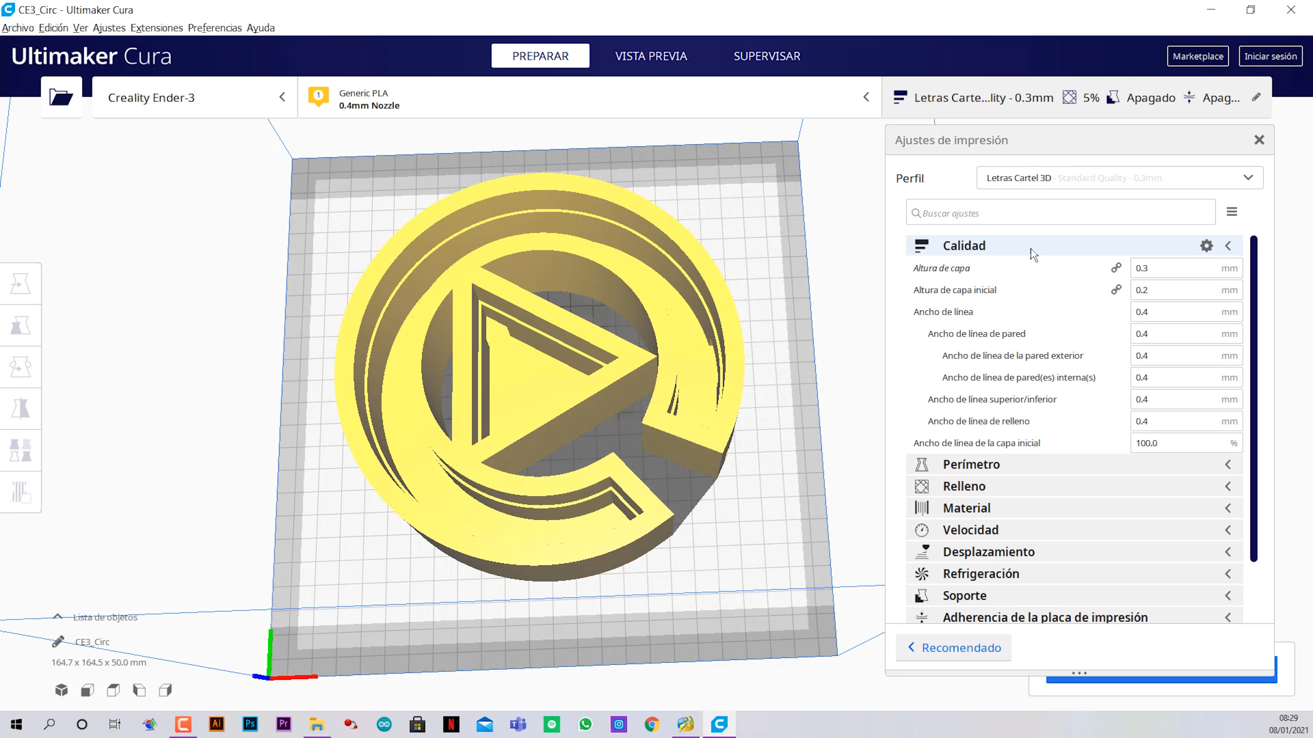Switch to the VISTA PREVIA tab
The height and width of the screenshot is (738, 1313).
pos(650,56)
